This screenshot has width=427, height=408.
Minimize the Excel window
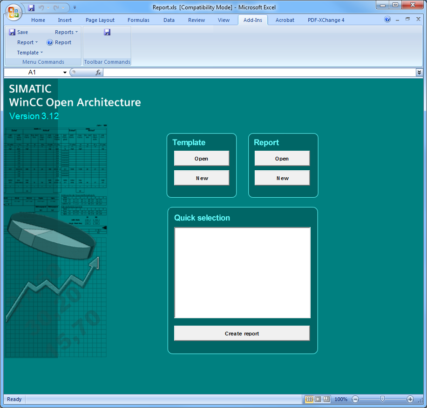pos(383,5)
